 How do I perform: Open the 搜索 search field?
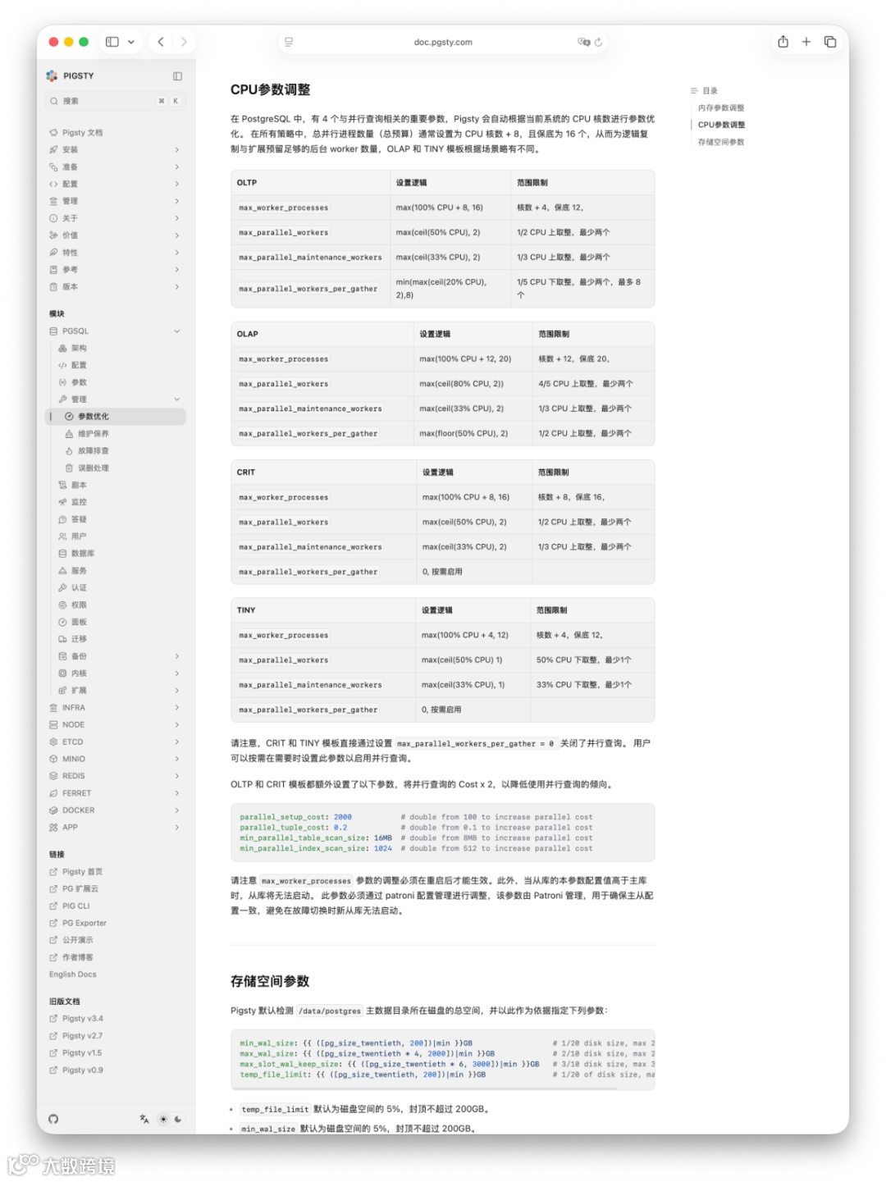point(116,101)
